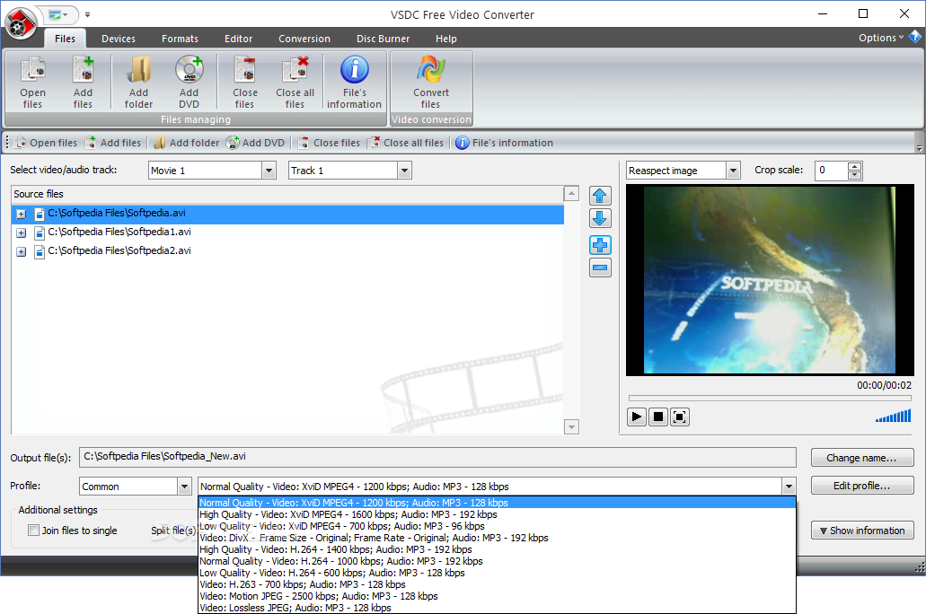Click the Output file(s) path field
Viewport: 926px width, 614px height.
pos(437,456)
